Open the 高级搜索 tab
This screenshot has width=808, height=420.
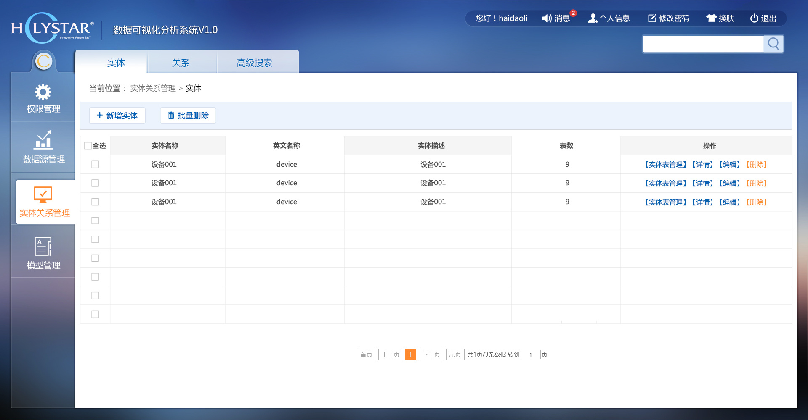click(x=254, y=62)
